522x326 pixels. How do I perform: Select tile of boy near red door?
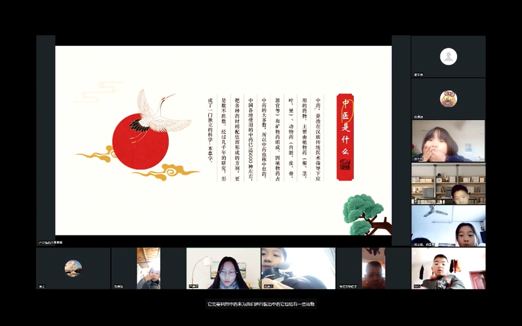448,268
